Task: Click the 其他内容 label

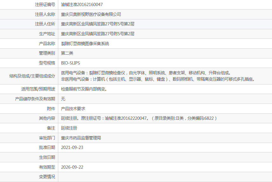Action: coord(47,118)
